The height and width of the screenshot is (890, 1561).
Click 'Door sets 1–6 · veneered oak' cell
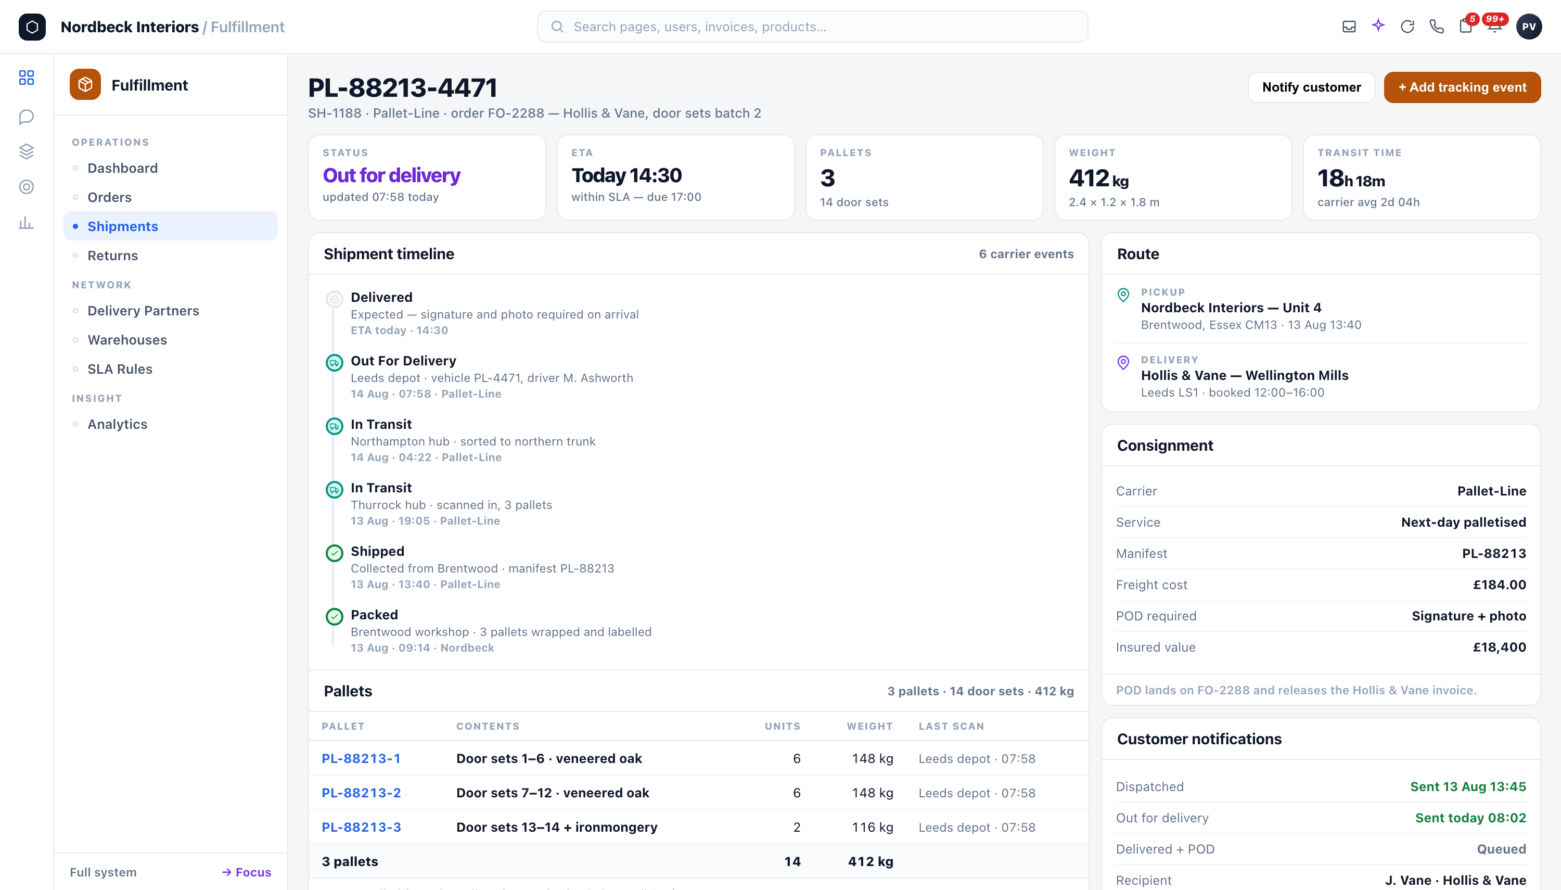pos(548,758)
